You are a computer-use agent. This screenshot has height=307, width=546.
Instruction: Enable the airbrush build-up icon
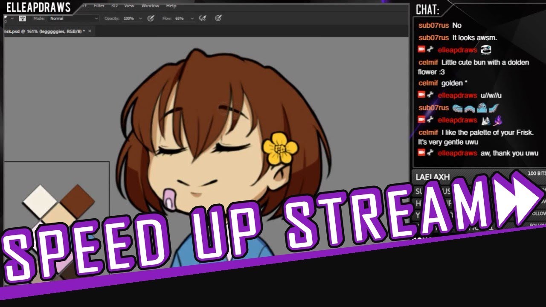click(x=203, y=18)
